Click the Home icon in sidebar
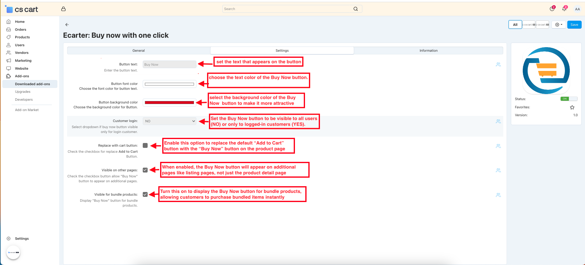Screen dimensions: 585x265 coord(9,22)
